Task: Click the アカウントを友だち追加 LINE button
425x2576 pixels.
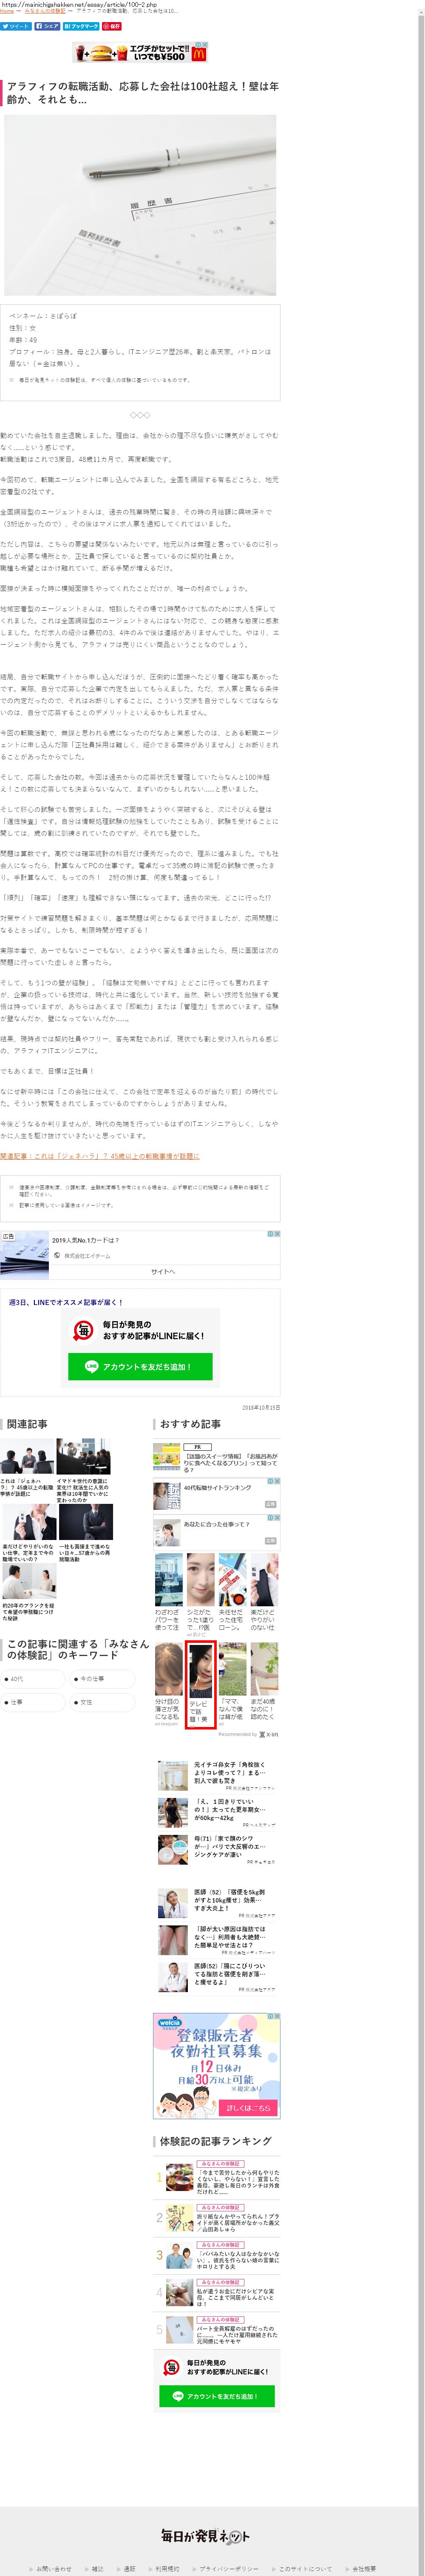Action: (x=140, y=1367)
